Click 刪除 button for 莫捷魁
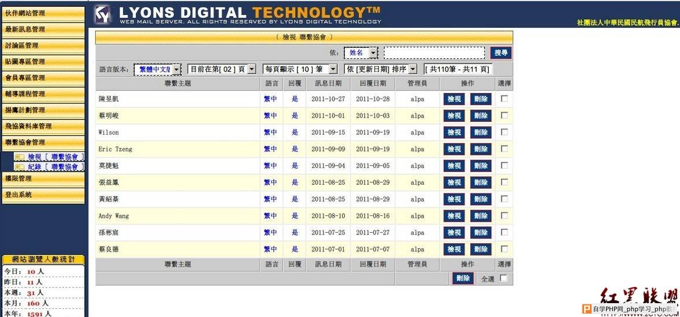 481,166
